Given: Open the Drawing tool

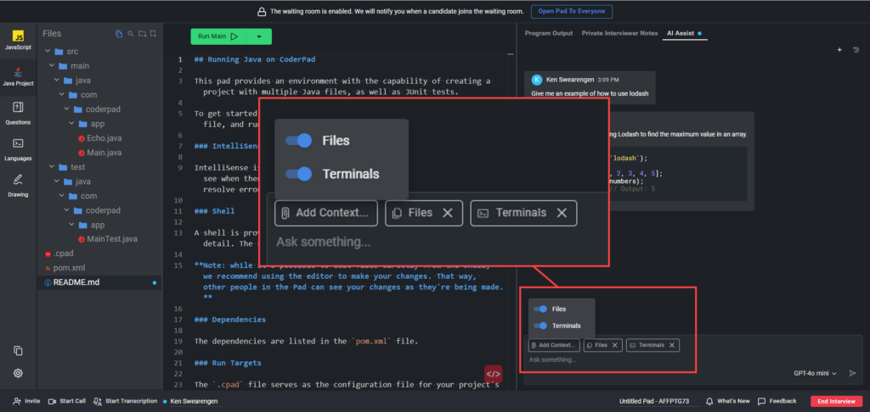Looking at the screenshot, I should [x=18, y=185].
